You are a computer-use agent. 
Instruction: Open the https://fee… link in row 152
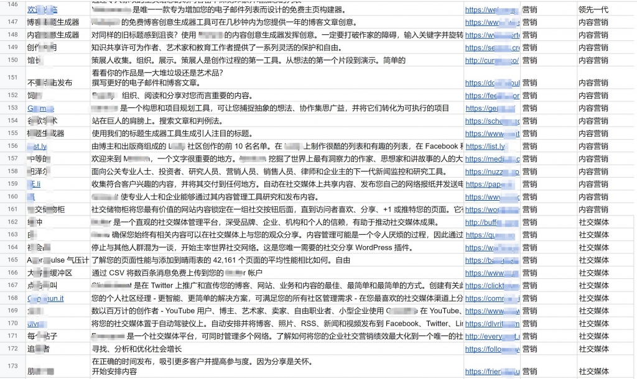click(x=492, y=96)
